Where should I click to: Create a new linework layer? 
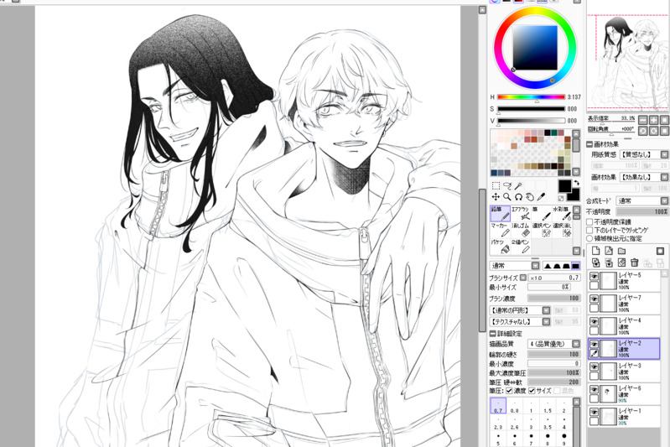click(609, 251)
